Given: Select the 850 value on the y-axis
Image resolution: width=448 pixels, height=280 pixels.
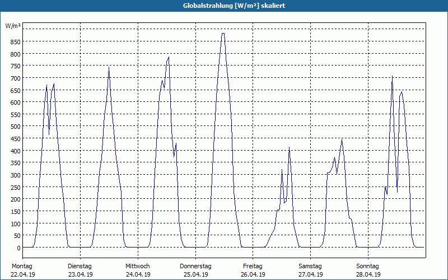Looking at the screenshot, I should 16,42.
